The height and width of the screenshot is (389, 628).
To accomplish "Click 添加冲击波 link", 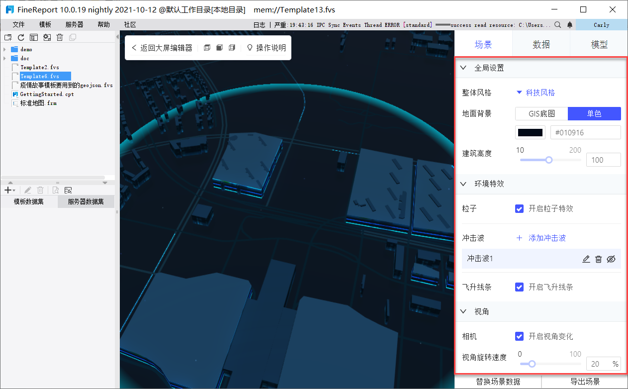I will point(541,238).
